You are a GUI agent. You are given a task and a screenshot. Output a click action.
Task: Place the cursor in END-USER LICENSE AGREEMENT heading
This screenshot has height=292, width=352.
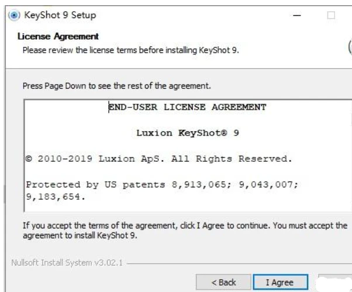[x=188, y=107]
